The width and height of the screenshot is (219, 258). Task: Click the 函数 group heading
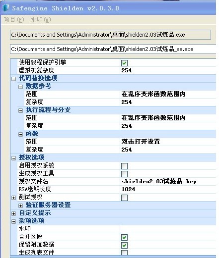tap(32, 134)
